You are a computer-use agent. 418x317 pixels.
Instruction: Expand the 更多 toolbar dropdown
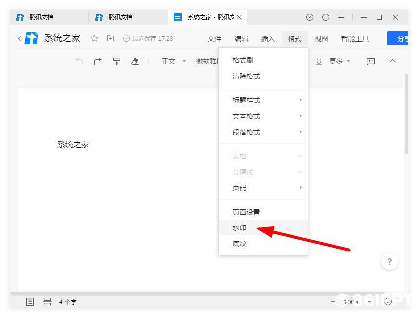pyautogui.click(x=339, y=61)
